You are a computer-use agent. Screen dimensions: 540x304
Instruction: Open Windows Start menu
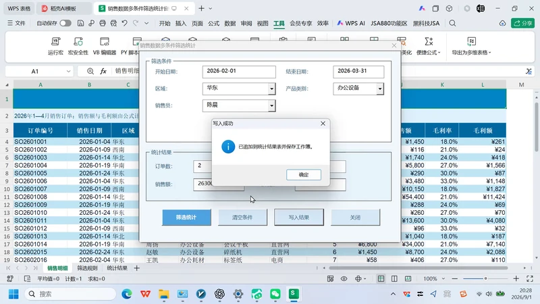(x=13, y=294)
